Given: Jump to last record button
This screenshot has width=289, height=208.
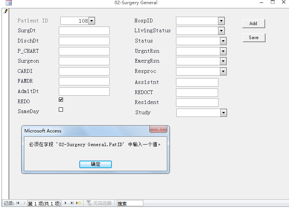Looking at the screenshot, I should 72,203.
